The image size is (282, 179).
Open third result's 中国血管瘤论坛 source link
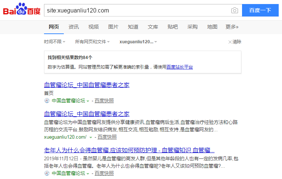coord(68,173)
